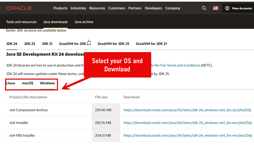Screen dimensions: 254x147
Task: Click the US flag country selector
Action: pyautogui.click(x=216, y=8)
